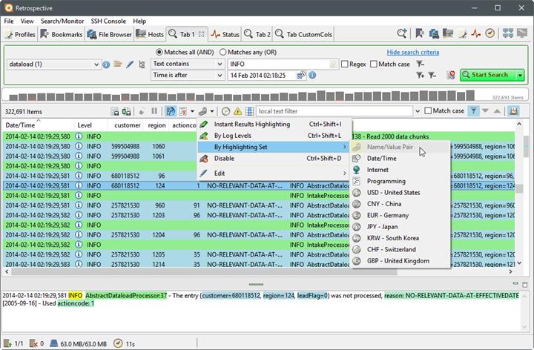Click the calendar picker icon in date field
Image resolution: width=534 pixels, height=350 pixels.
click(301, 75)
